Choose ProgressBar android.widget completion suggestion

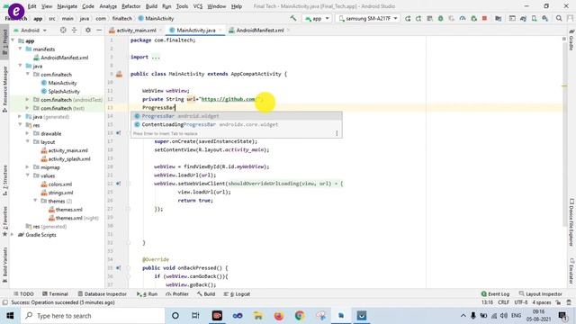(236, 116)
